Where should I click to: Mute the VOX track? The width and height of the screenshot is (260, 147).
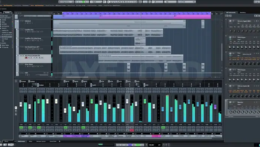[21, 73]
